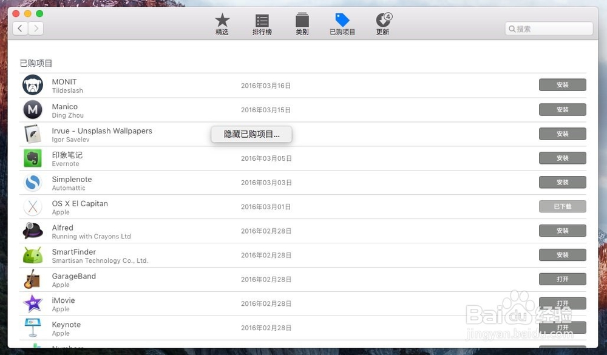Click the SmartFinder android icon
This screenshot has height=355, width=607.
coord(33,255)
